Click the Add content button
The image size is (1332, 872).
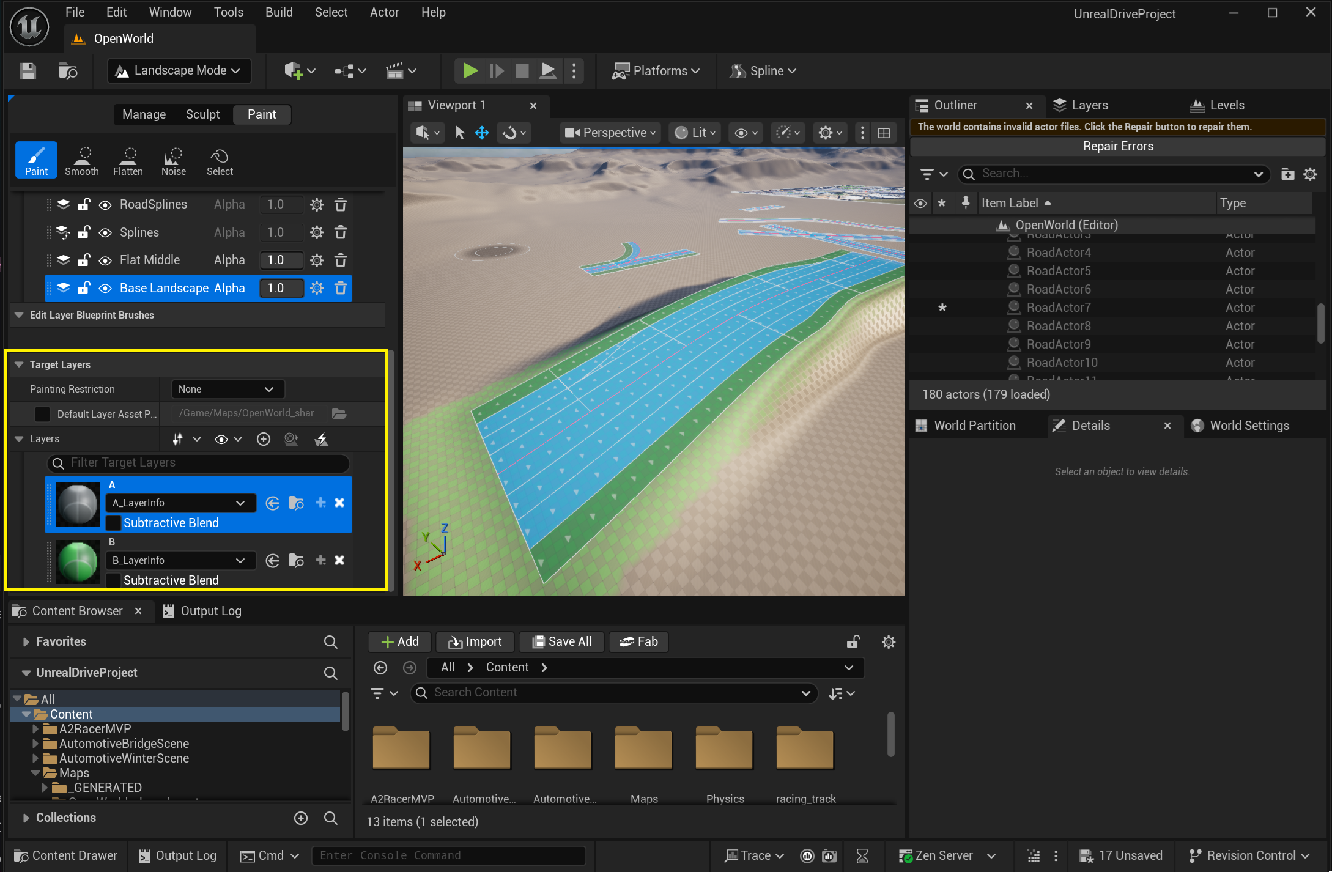point(400,641)
